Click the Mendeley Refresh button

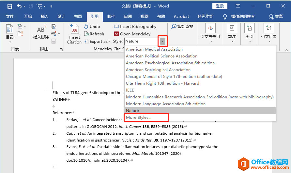tap(94, 34)
